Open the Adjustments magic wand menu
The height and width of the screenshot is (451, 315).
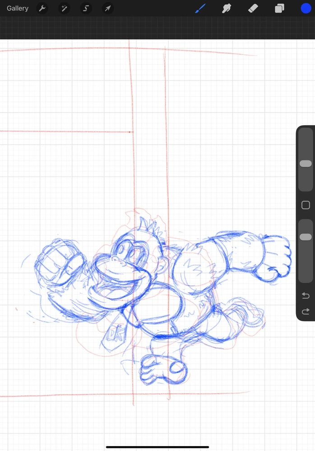click(64, 8)
